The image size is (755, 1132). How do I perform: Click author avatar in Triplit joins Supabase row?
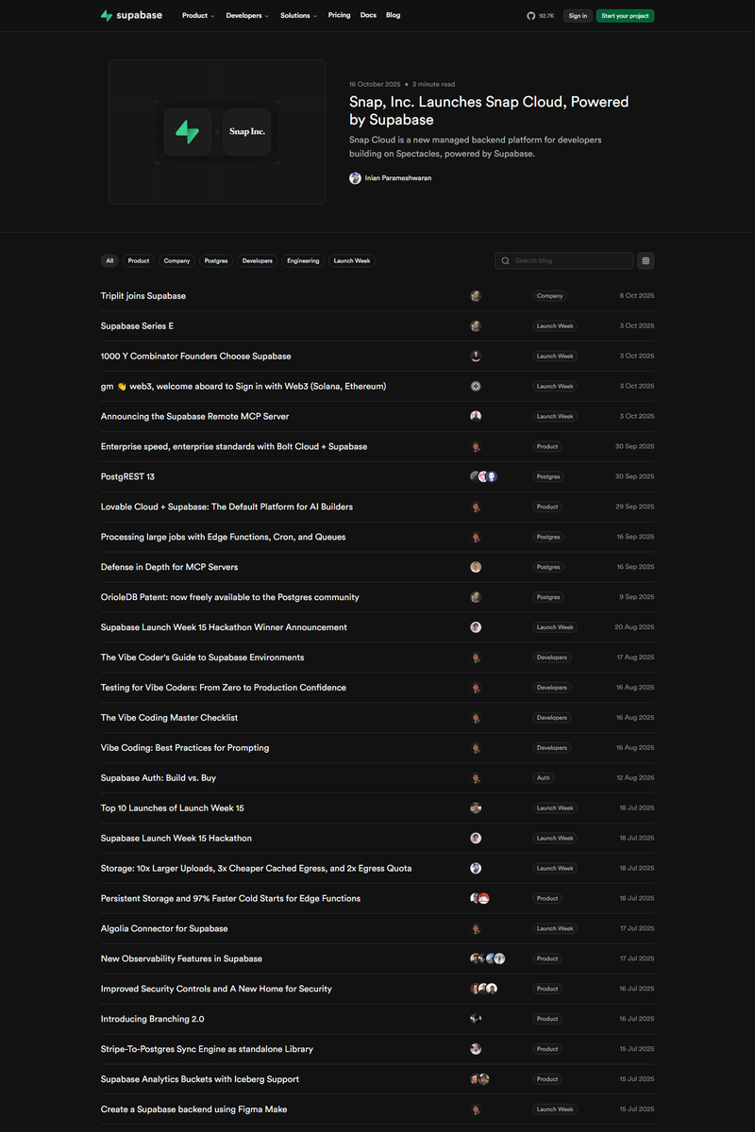click(x=476, y=295)
